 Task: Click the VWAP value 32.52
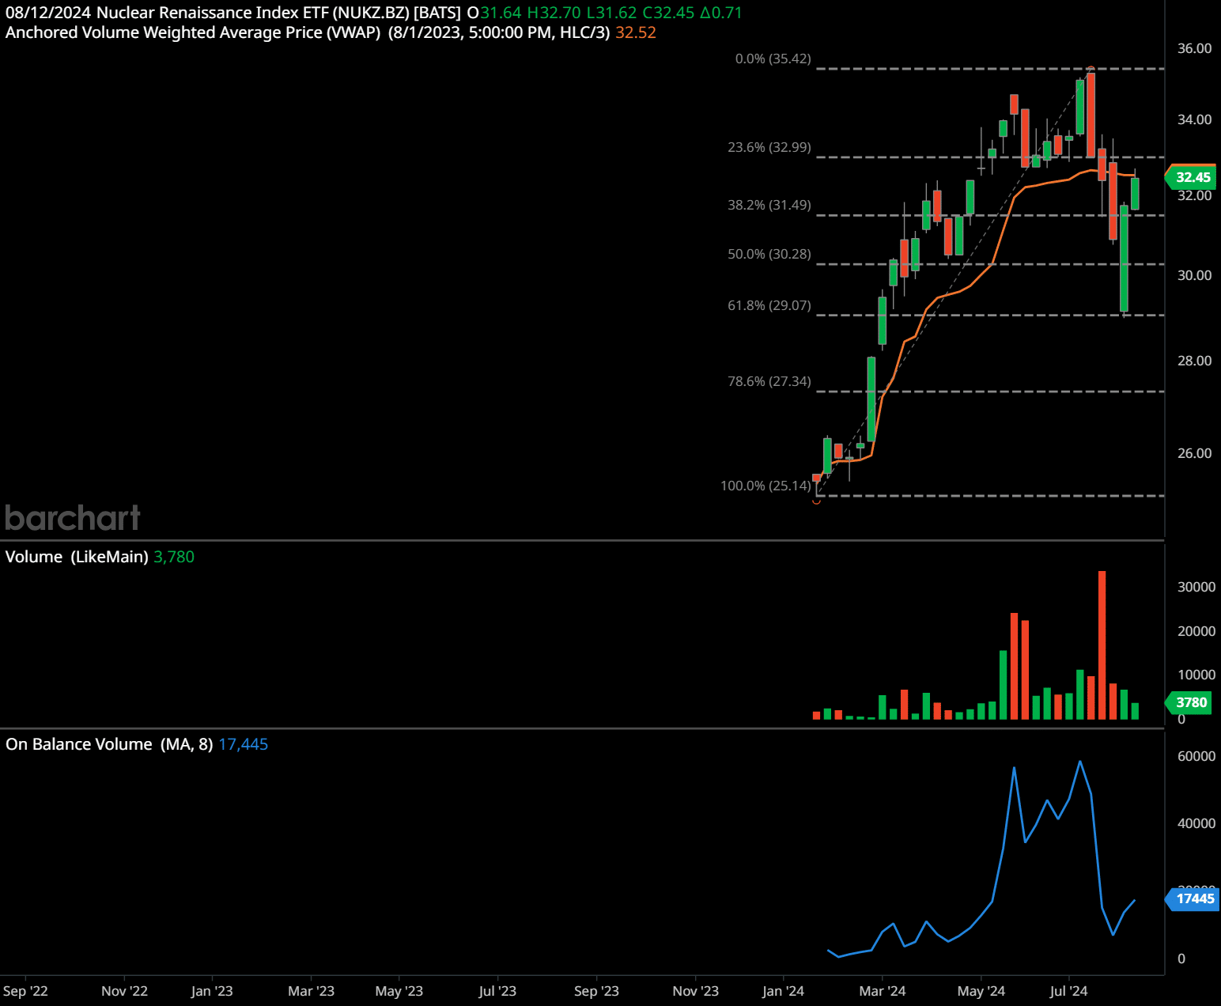[636, 32]
